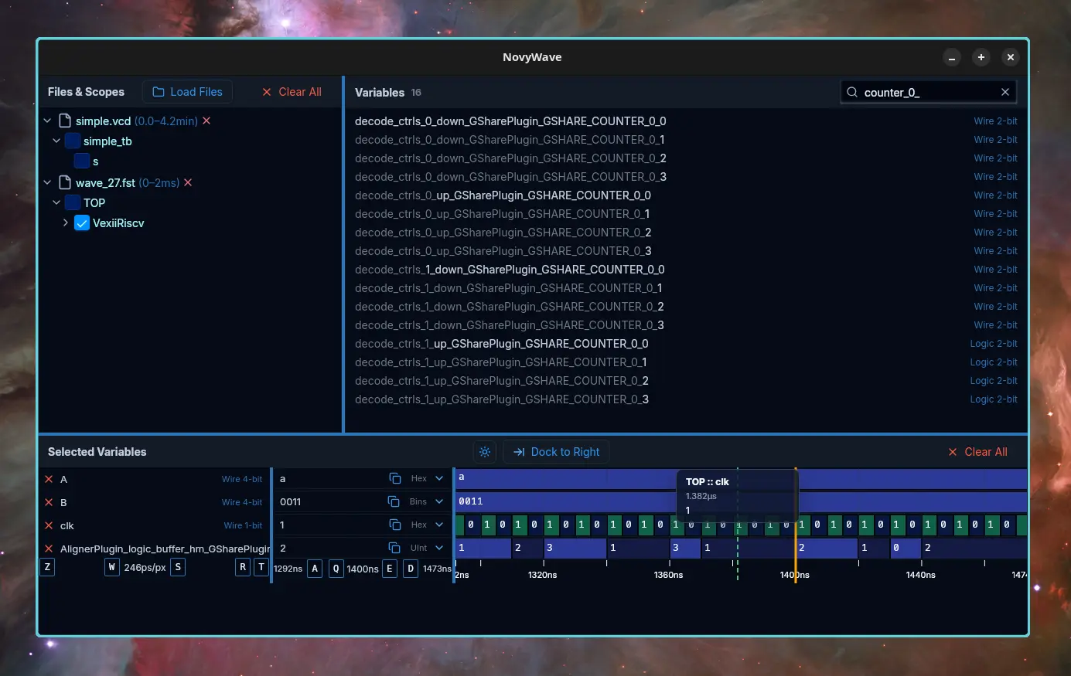Viewport: 1071px width, 676px height.
Task: Copy value of variable a using copy icon
Action: click(x=394, y=478)
